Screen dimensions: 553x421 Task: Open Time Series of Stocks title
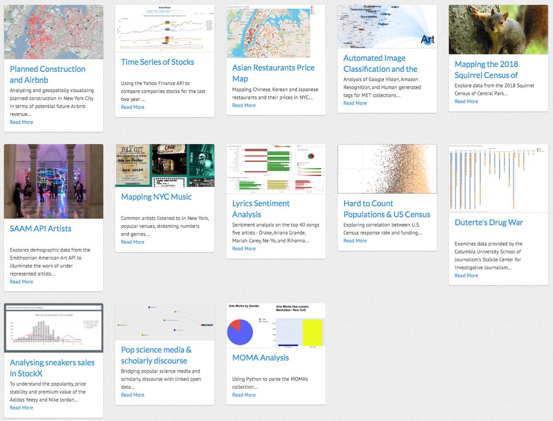[158, 62]
